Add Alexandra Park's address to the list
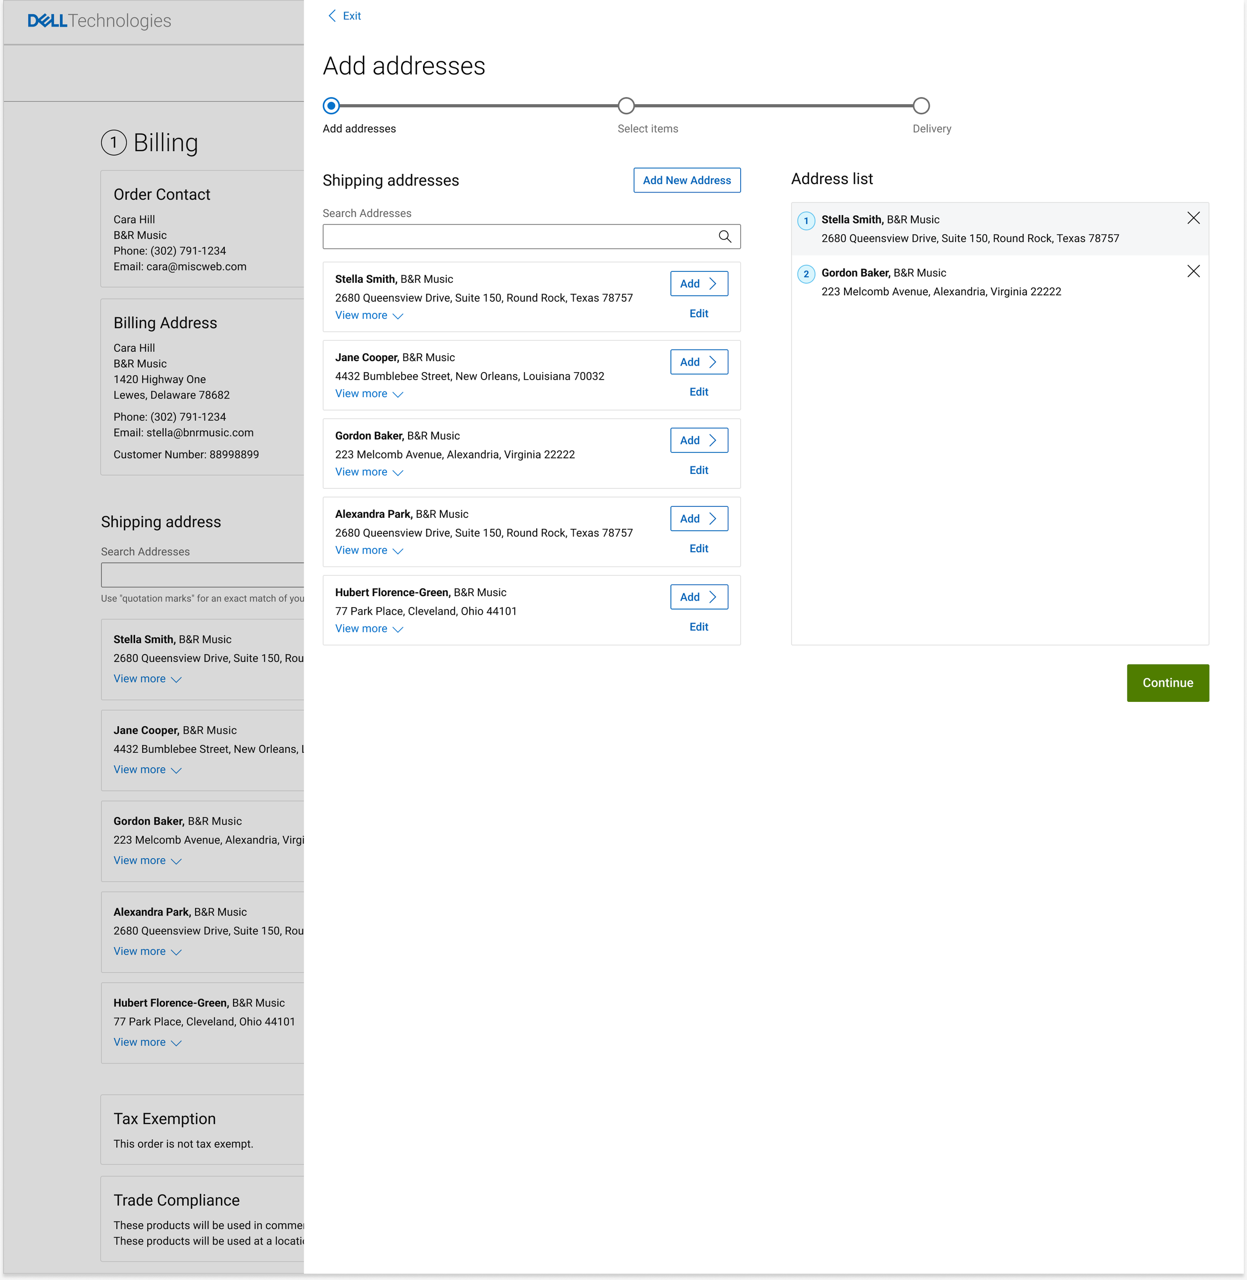Screen dimensions: 1247x1280 click(x=698, y=519)
